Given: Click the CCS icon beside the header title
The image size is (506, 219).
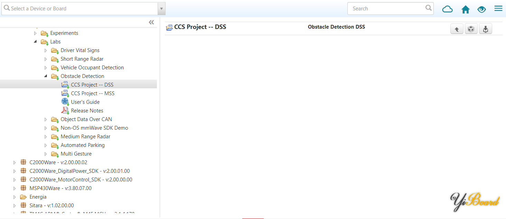Looking at the screenshot, I should (x=169, y=28).
